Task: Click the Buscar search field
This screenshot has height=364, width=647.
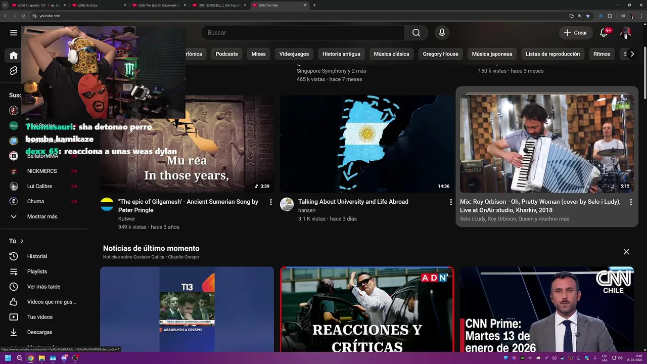Action: tap(303, 33)
